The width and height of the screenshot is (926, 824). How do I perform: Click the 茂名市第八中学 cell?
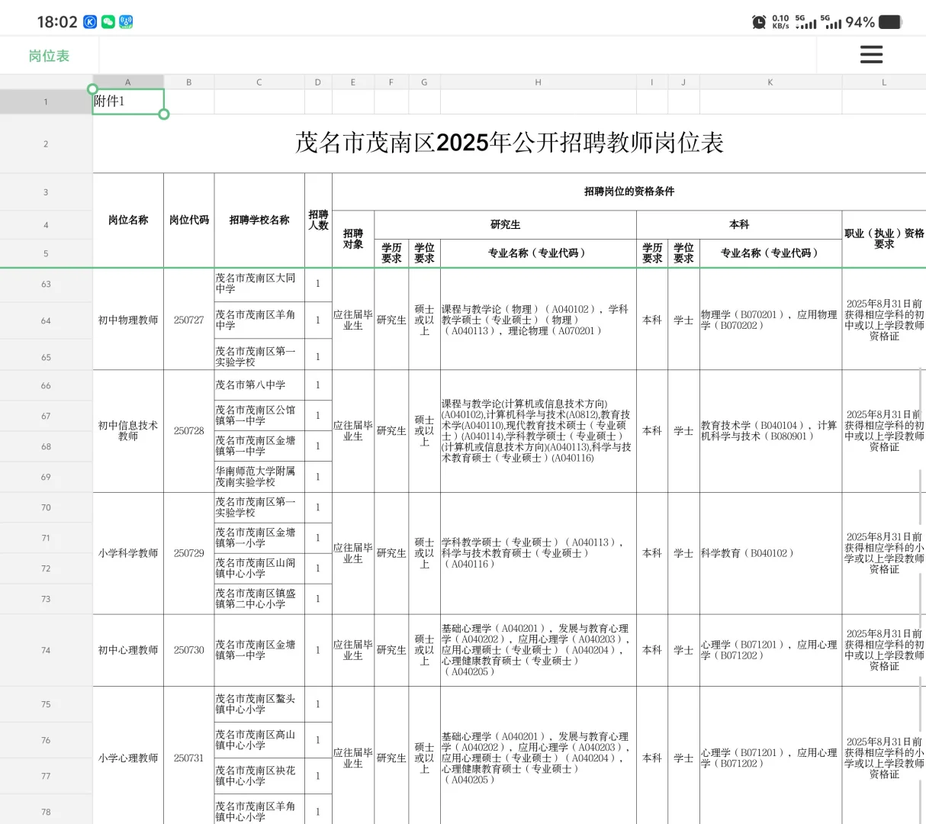259,385
